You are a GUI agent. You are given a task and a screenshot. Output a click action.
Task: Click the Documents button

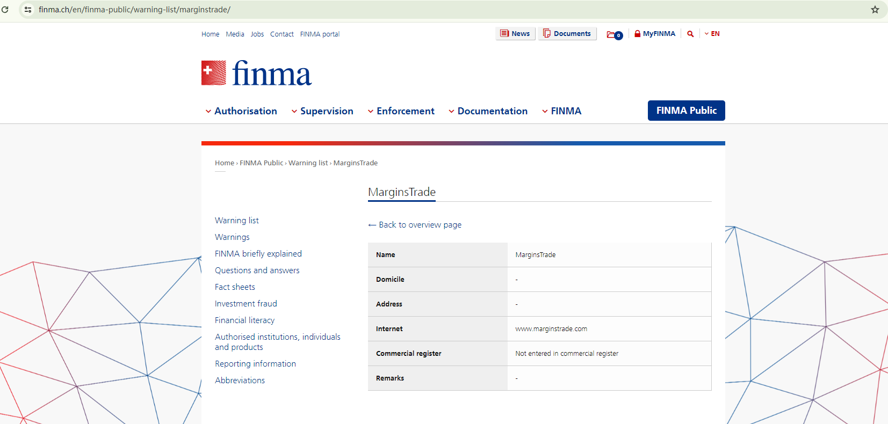(x=567, y=34)
